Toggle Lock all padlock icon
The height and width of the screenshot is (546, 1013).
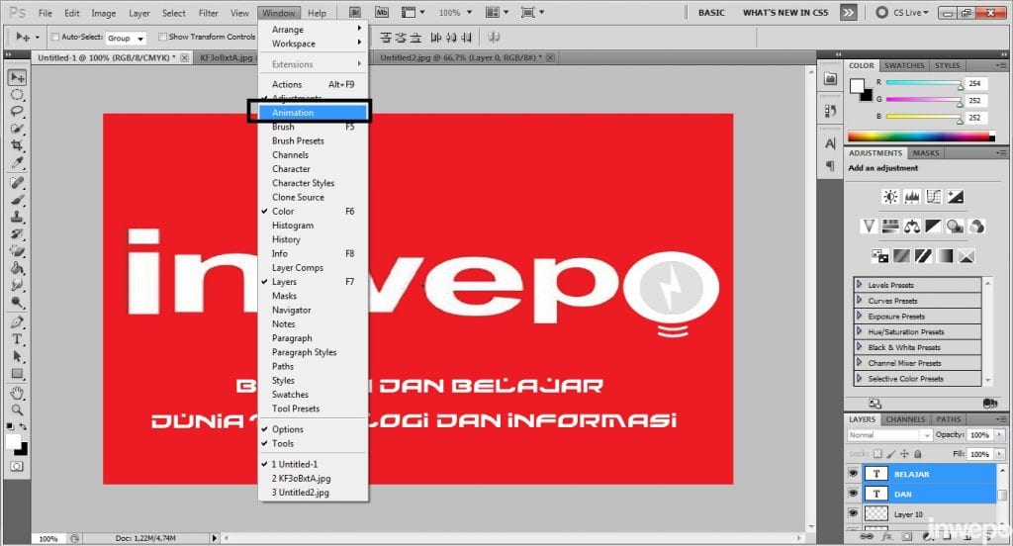point(918,454)
